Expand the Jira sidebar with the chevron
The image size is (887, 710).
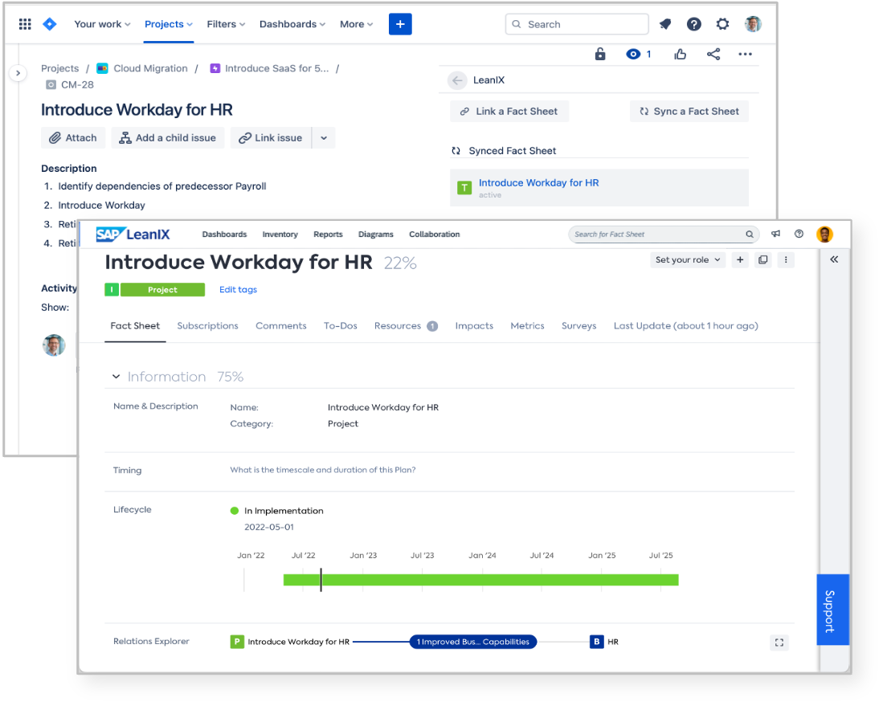pyautogui.click(x=18, y=73)
